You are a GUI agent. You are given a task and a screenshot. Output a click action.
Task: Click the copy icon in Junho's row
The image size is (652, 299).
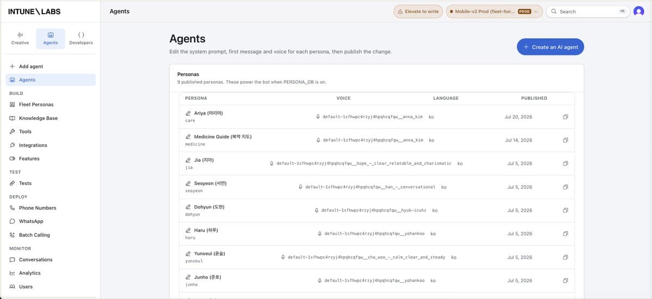(565, 281)
